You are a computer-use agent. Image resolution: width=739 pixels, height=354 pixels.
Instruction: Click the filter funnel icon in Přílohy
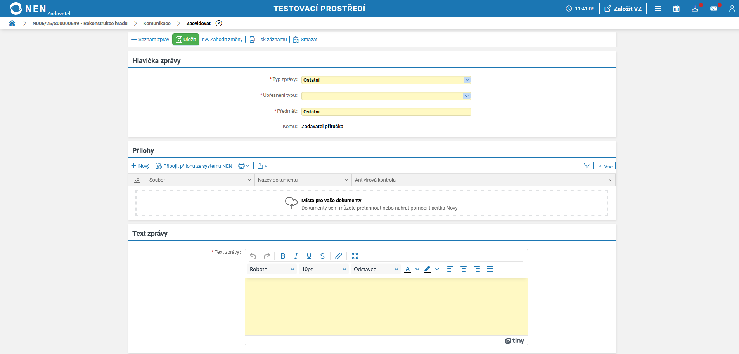(587, 166)
